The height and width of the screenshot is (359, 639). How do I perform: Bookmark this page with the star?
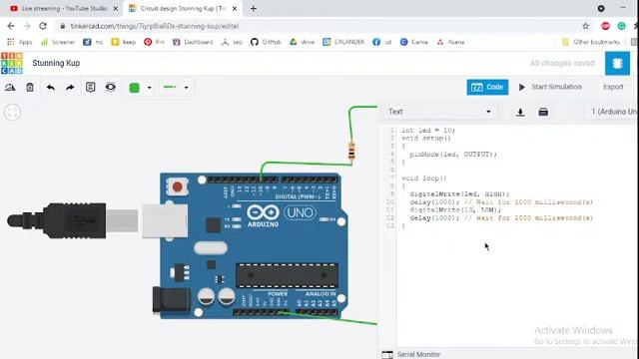(586, 26)
